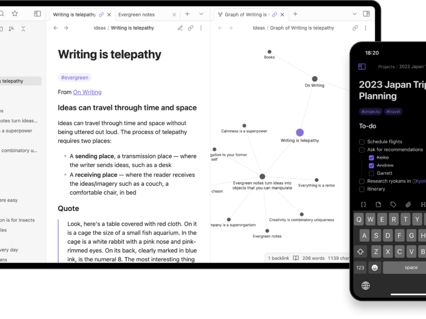Click the bookmark star icon in sidebar
The image size is (426, 319).
tap(15, 14)
